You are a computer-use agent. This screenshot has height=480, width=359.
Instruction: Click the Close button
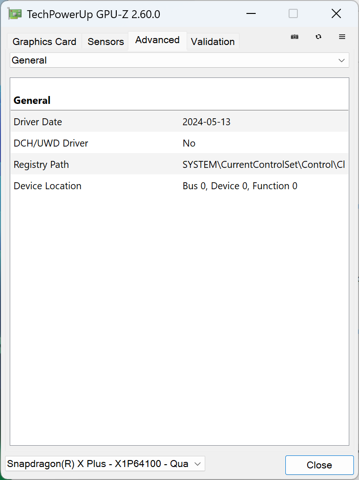click(319, 465)
